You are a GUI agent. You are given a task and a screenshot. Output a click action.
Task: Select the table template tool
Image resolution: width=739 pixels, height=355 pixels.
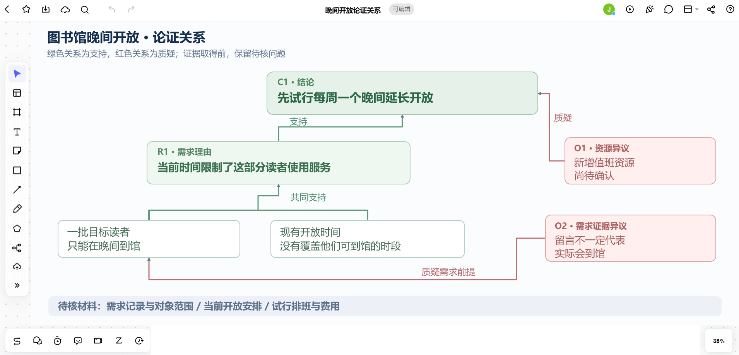point(17,93)
